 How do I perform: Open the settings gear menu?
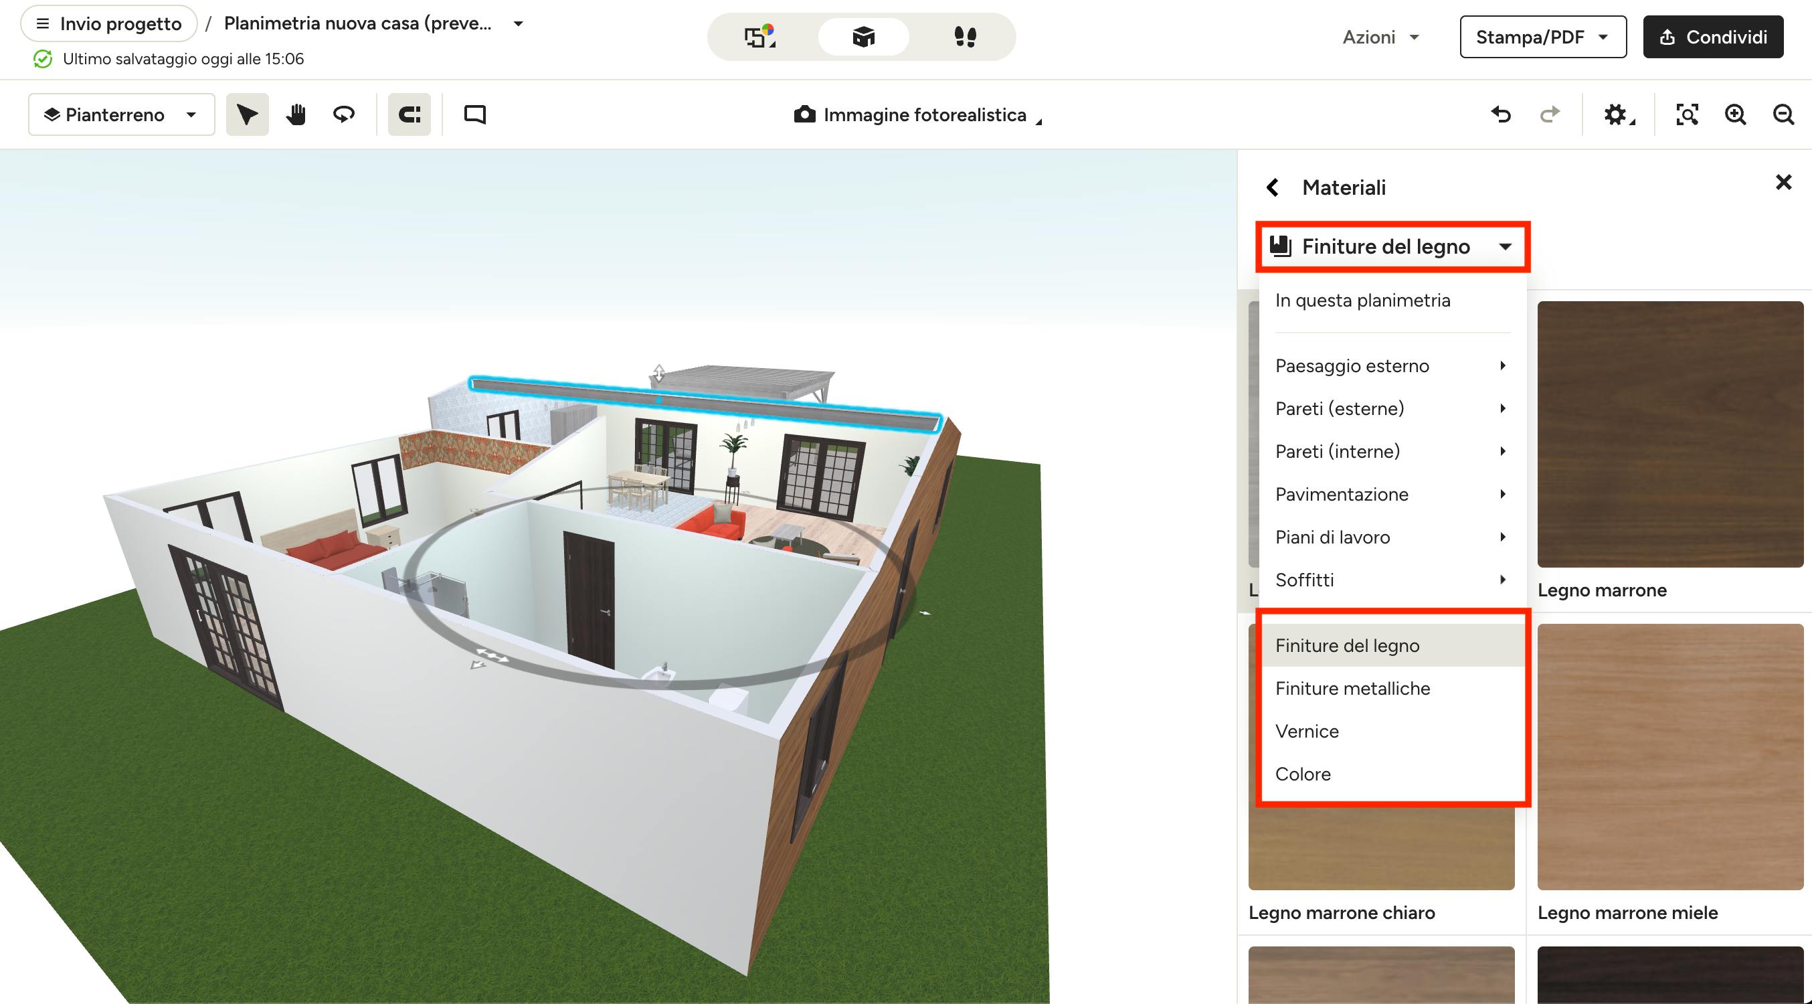[1618, 114]
